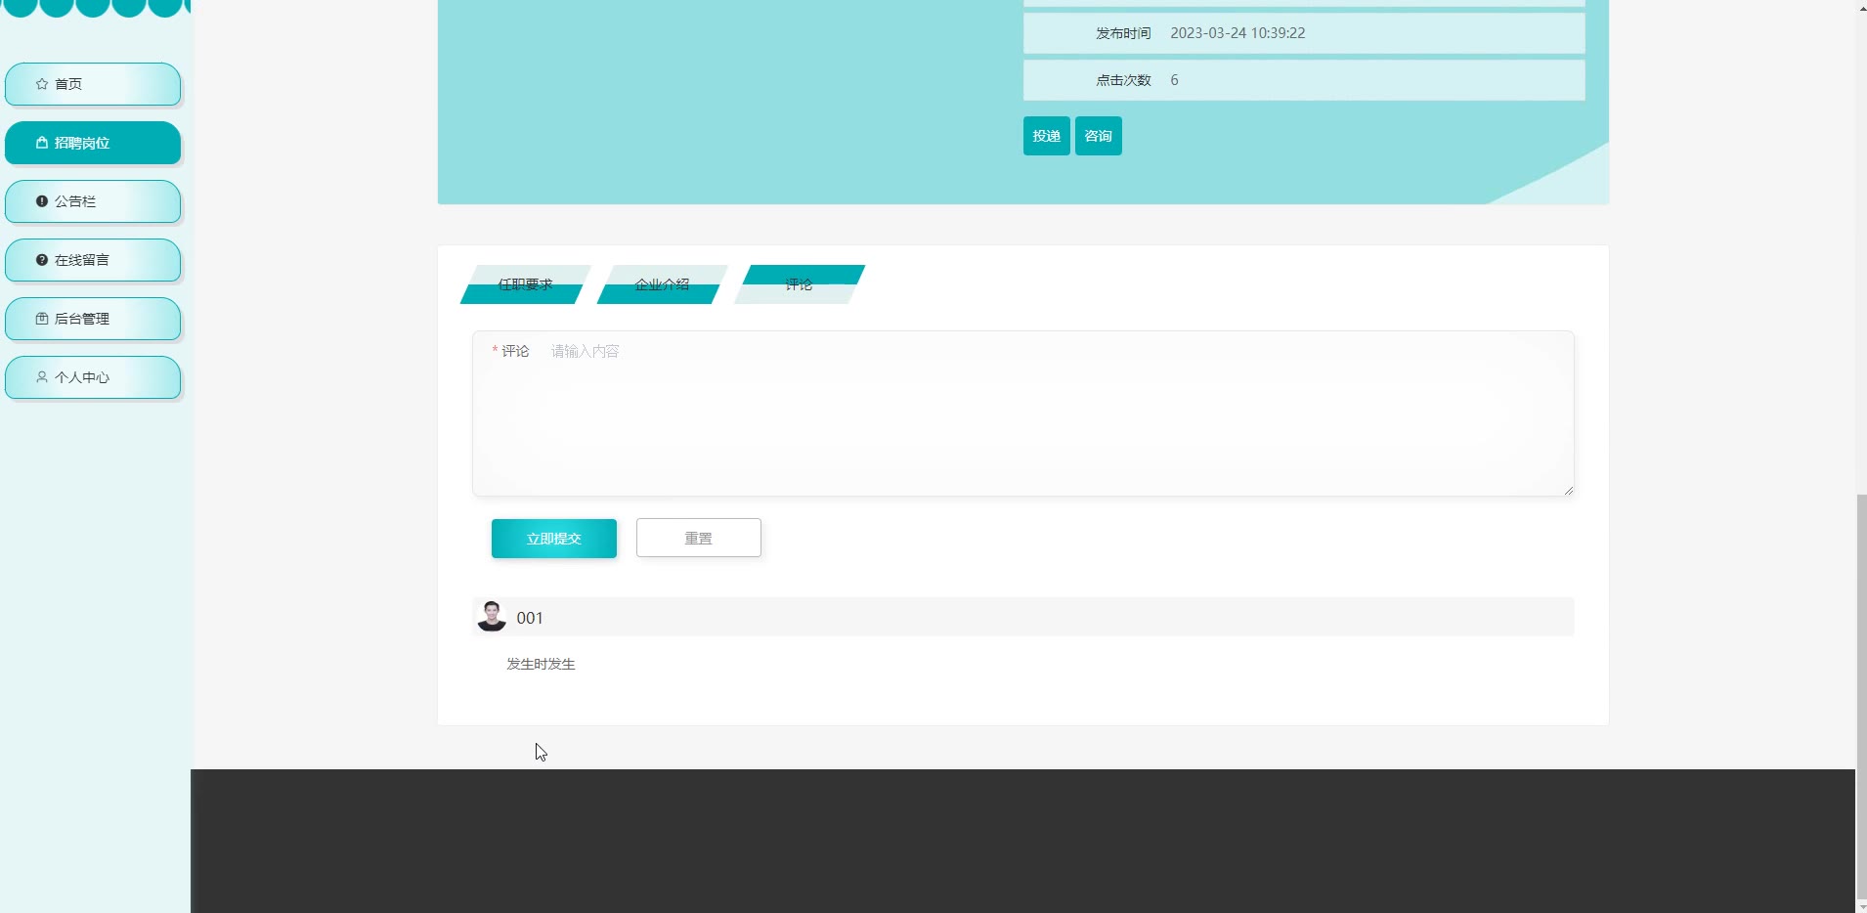Click the textarea resize handle corner

1568,490
